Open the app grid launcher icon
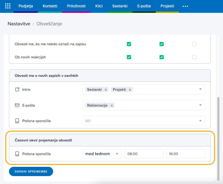Viewport: 223px width, 184px height. click(8, 6)
